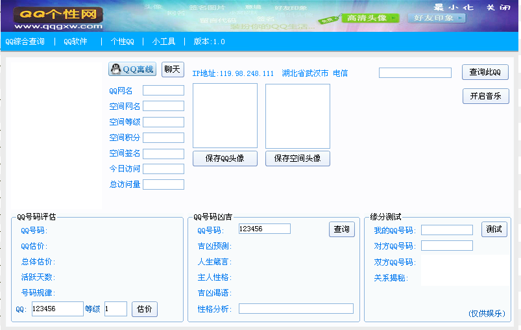Click the 我的QQ号码 input field
The height and width of the screenshot is (330, 521).
(447, 230)
